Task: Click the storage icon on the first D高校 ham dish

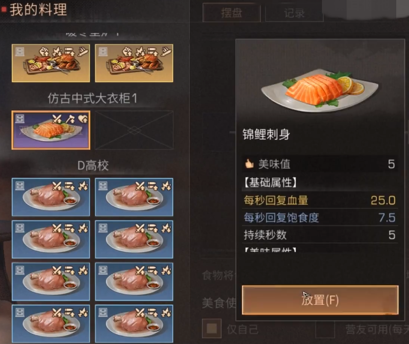Action: (20, 186)
